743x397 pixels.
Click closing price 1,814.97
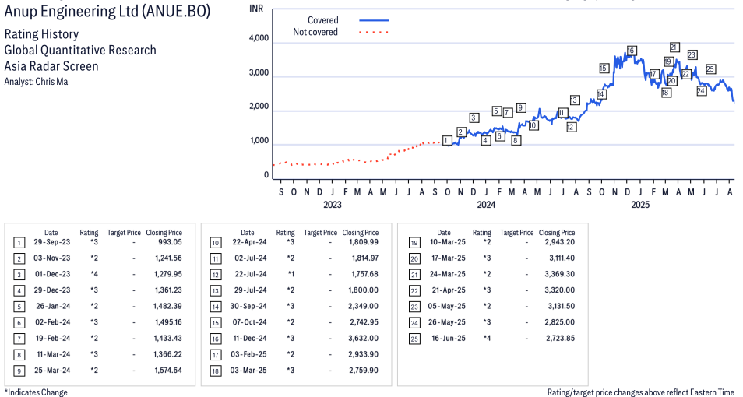[x=364, y=258]
